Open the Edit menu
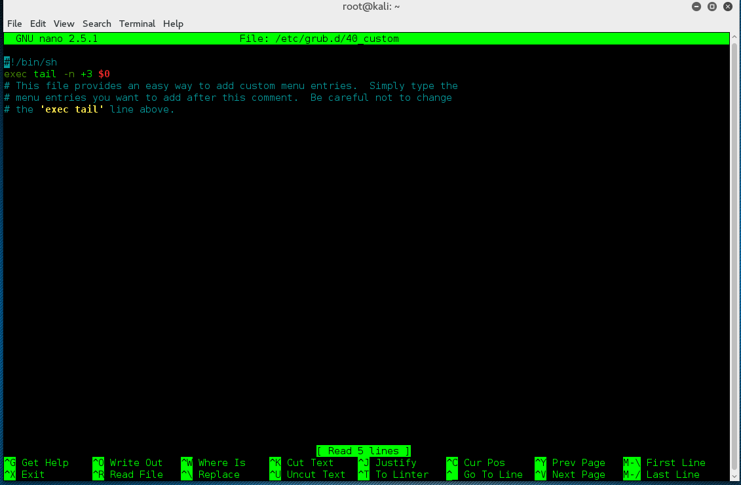 point(38,24)
